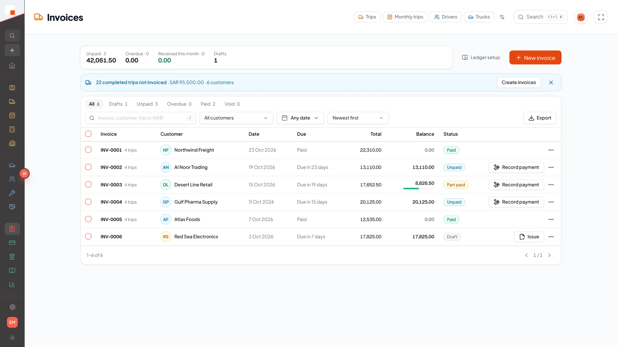Viewport: 617px width, 347px height.
Task: Click the invoice search input field
Action: pos(140,118)
